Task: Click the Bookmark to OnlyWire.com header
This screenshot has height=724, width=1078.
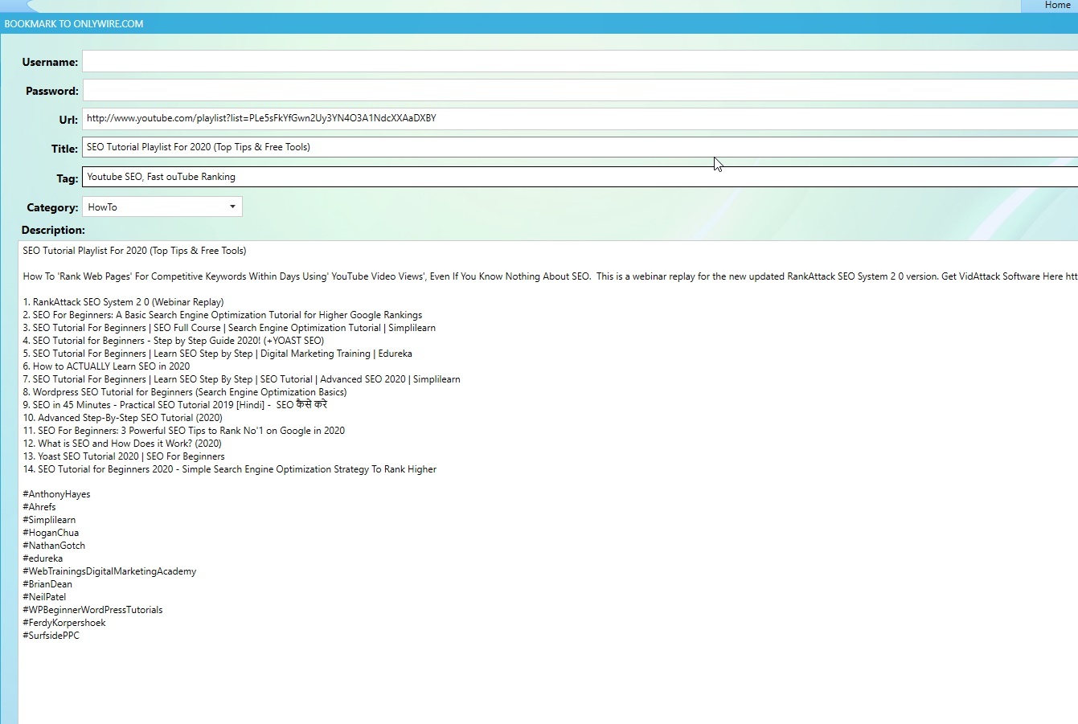Action: coord(74,24)
